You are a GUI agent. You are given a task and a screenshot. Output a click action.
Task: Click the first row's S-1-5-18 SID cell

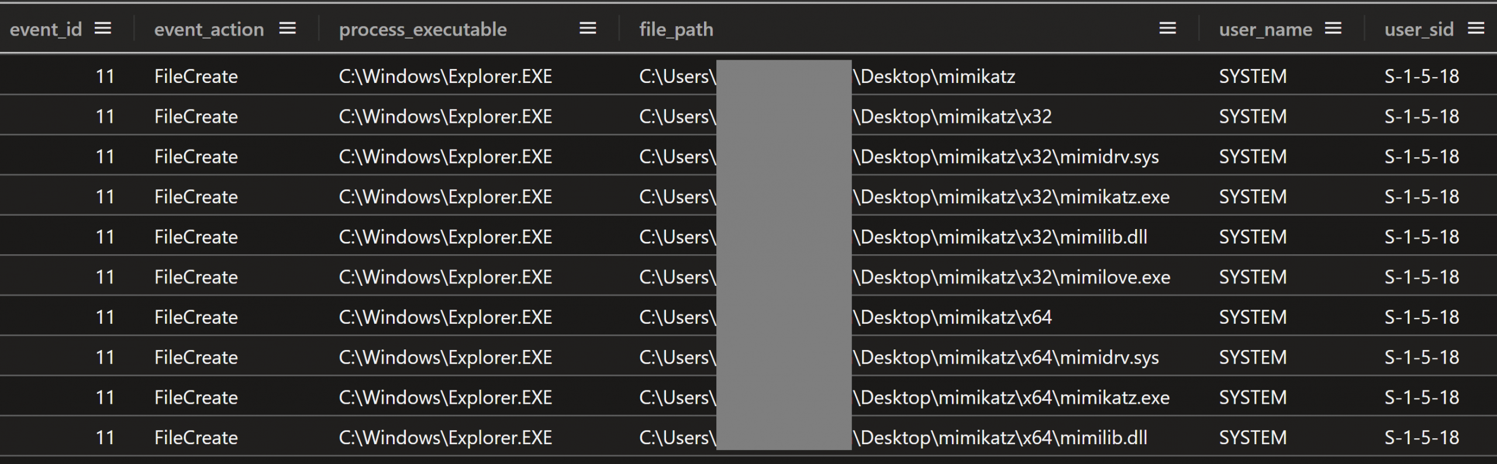pyautogui.click(x=1422, y=77)
